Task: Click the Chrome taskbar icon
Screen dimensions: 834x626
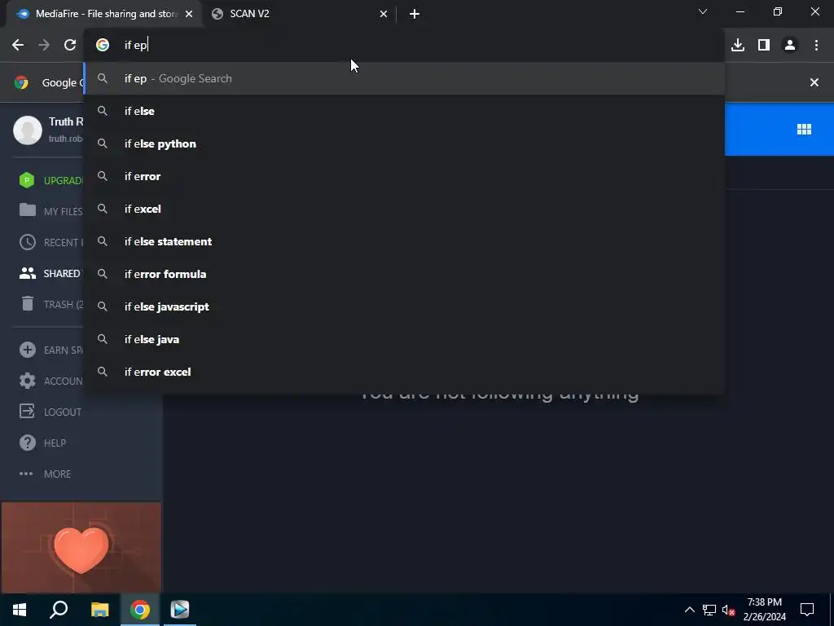Action: pyautogui.click(x=140, y=610)
